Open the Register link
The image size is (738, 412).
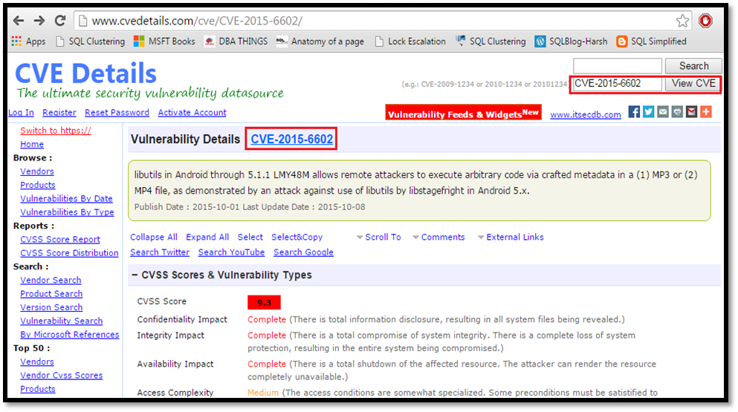(59, 112)
